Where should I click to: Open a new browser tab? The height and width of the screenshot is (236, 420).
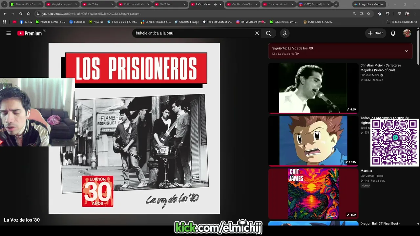click(336, 4)
